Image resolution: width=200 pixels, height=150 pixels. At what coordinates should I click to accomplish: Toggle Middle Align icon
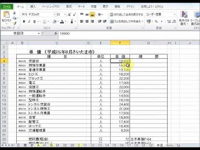click(x=87, y=14)
